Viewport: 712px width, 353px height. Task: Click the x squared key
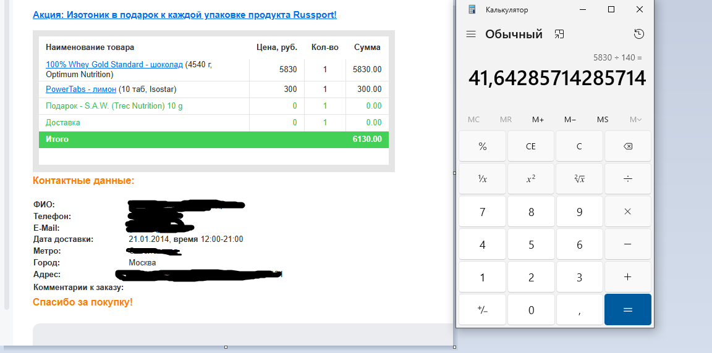coord(531,178)
